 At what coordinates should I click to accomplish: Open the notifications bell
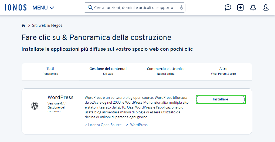coord(253,8)
